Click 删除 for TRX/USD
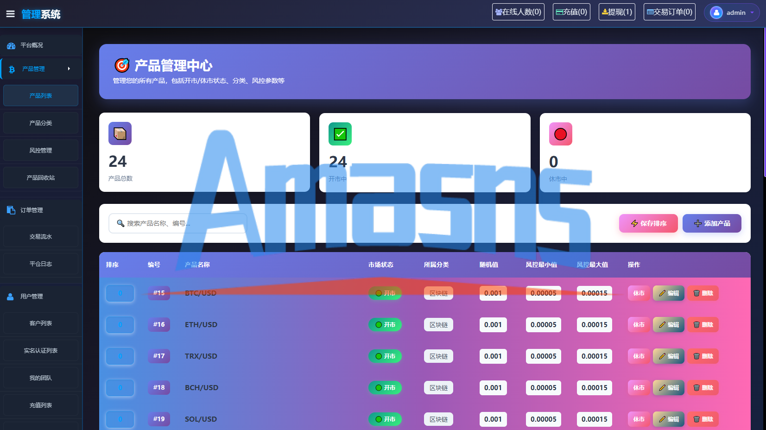This screenshot has height=430, width=766. pyautogui.click(x=703, y=356)
